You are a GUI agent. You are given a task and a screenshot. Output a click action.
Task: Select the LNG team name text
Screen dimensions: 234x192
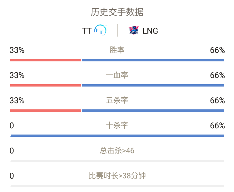[150, 31]
